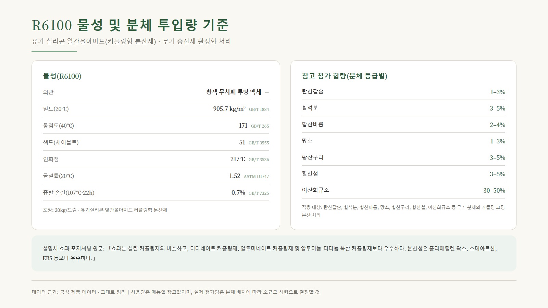The image size is (548, 308).
Task: Click the viscosity value '171'
Action: click(243, 126)
